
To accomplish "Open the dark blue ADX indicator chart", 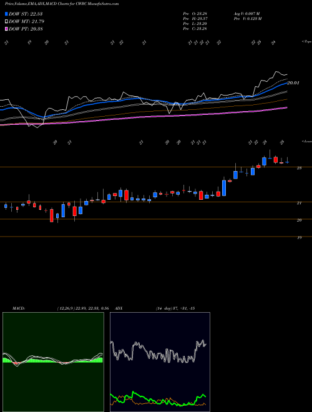I will click(160, 362).
